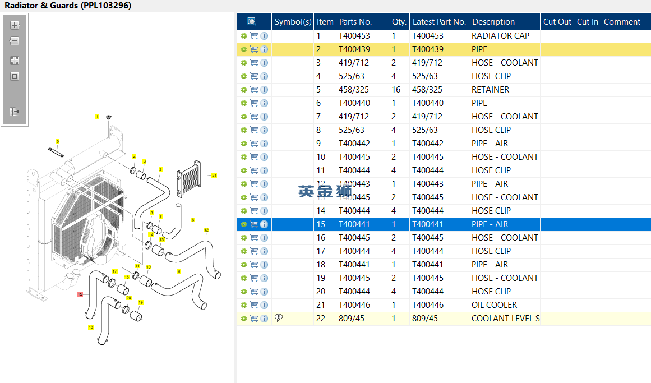Click callout label 12 on diagram
The width and height of the screenshot is (651, 383).
tap(206, 230)
